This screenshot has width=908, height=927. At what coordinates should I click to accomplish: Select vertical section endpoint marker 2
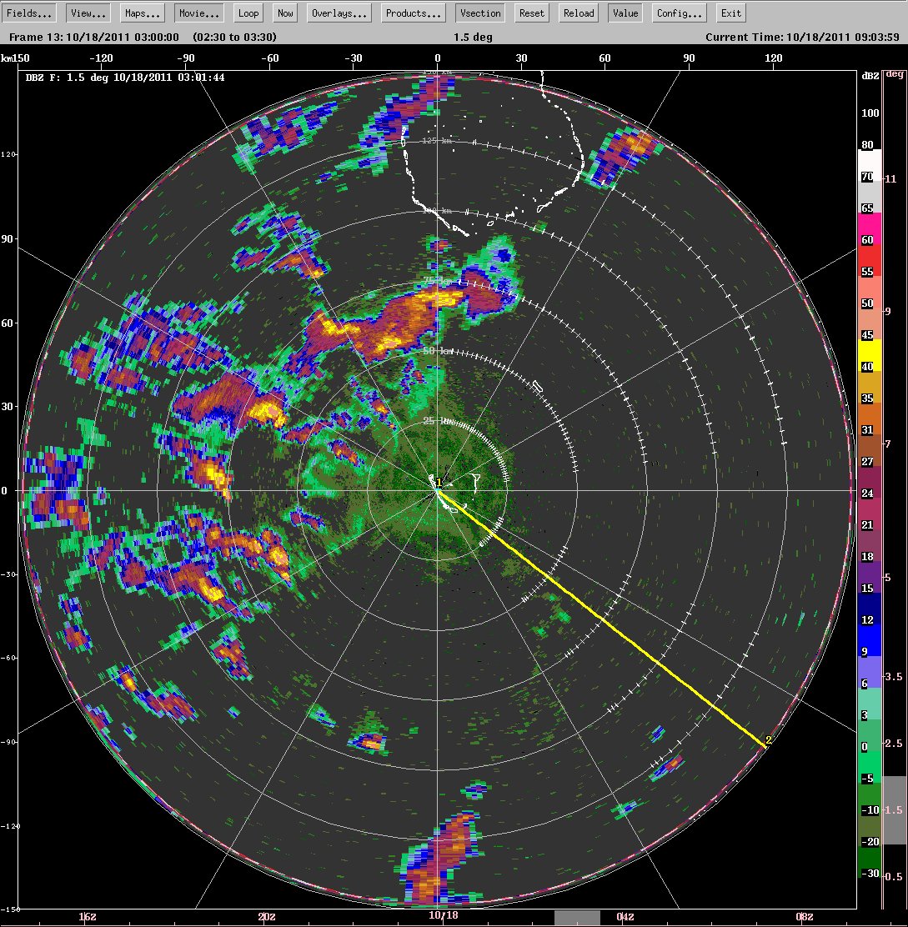[768, 740]
